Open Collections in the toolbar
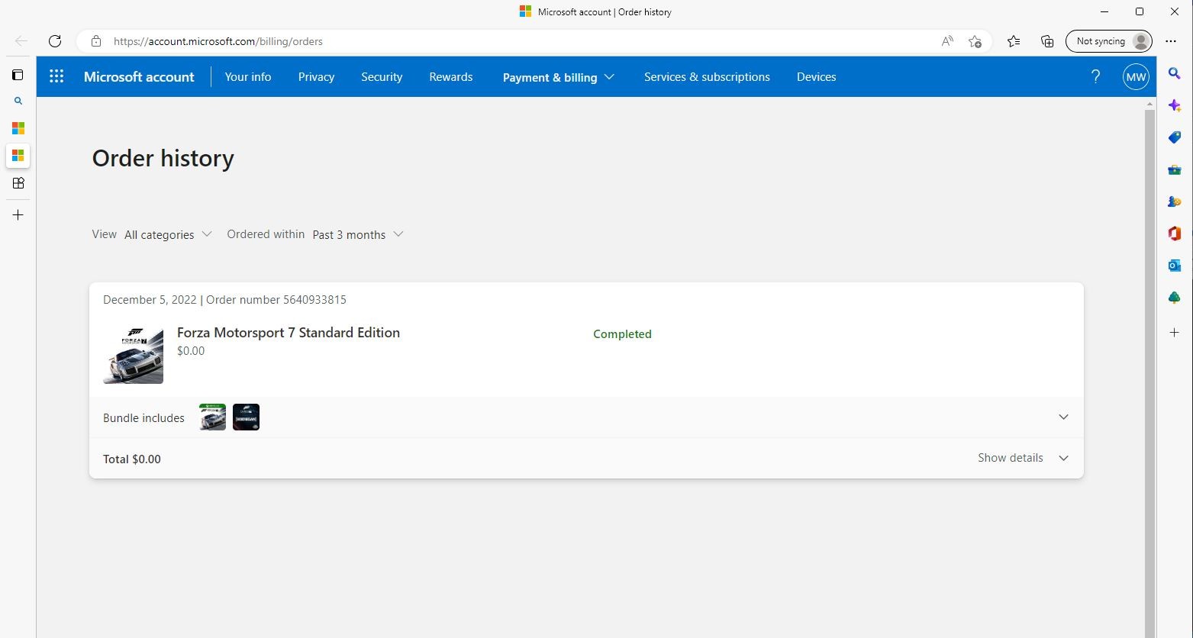1193x638 pixels. [1047, 41]
